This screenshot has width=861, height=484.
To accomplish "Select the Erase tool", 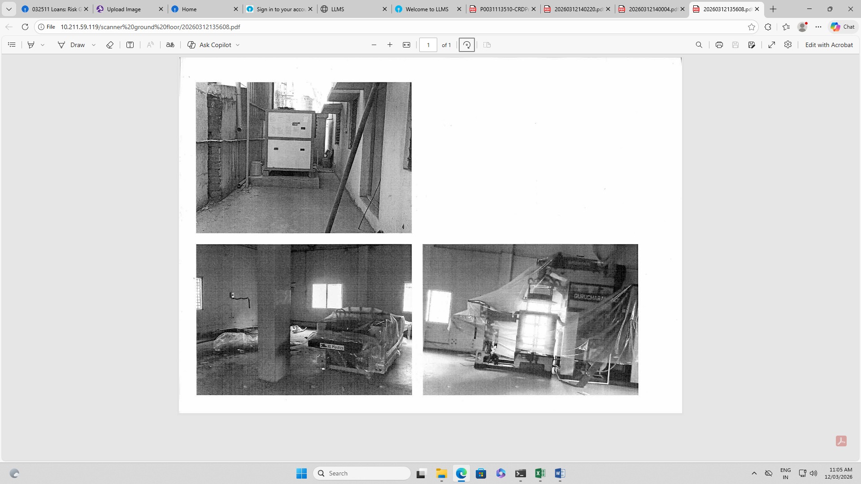I will click(x=109, y=45).
